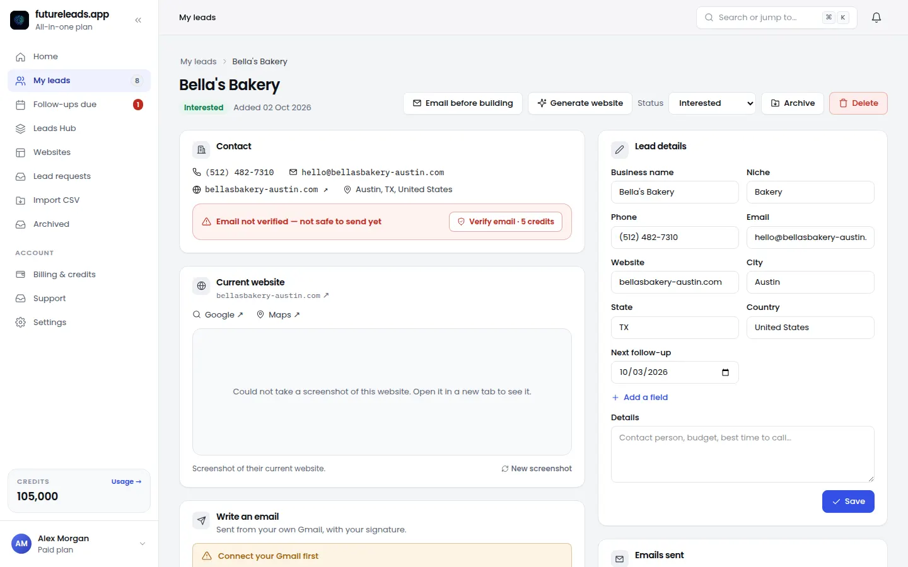Viewport: 908px width, 567px height.
Task: Save the lead details
Action: pos(848,501)
